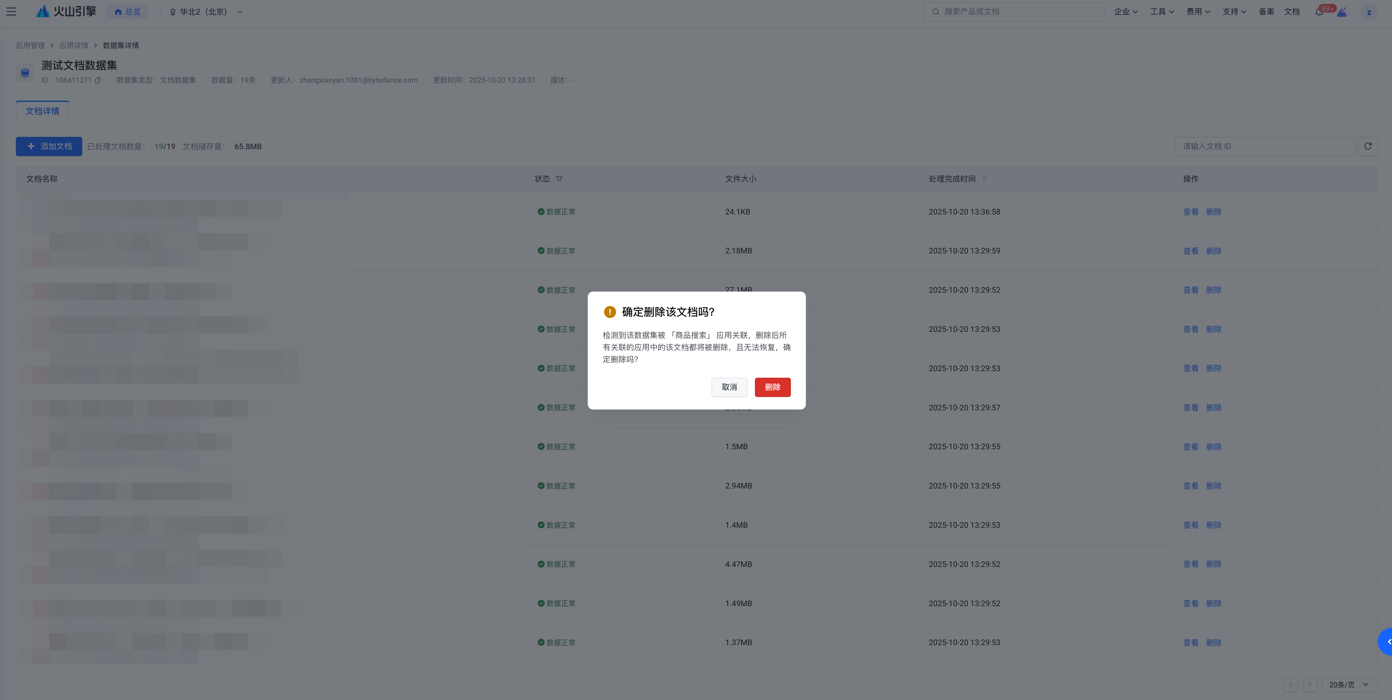Click 取消 in the delete dialog
This screenshot has width=1392, height=700.
pyautogui.click(x=729, y=387)
